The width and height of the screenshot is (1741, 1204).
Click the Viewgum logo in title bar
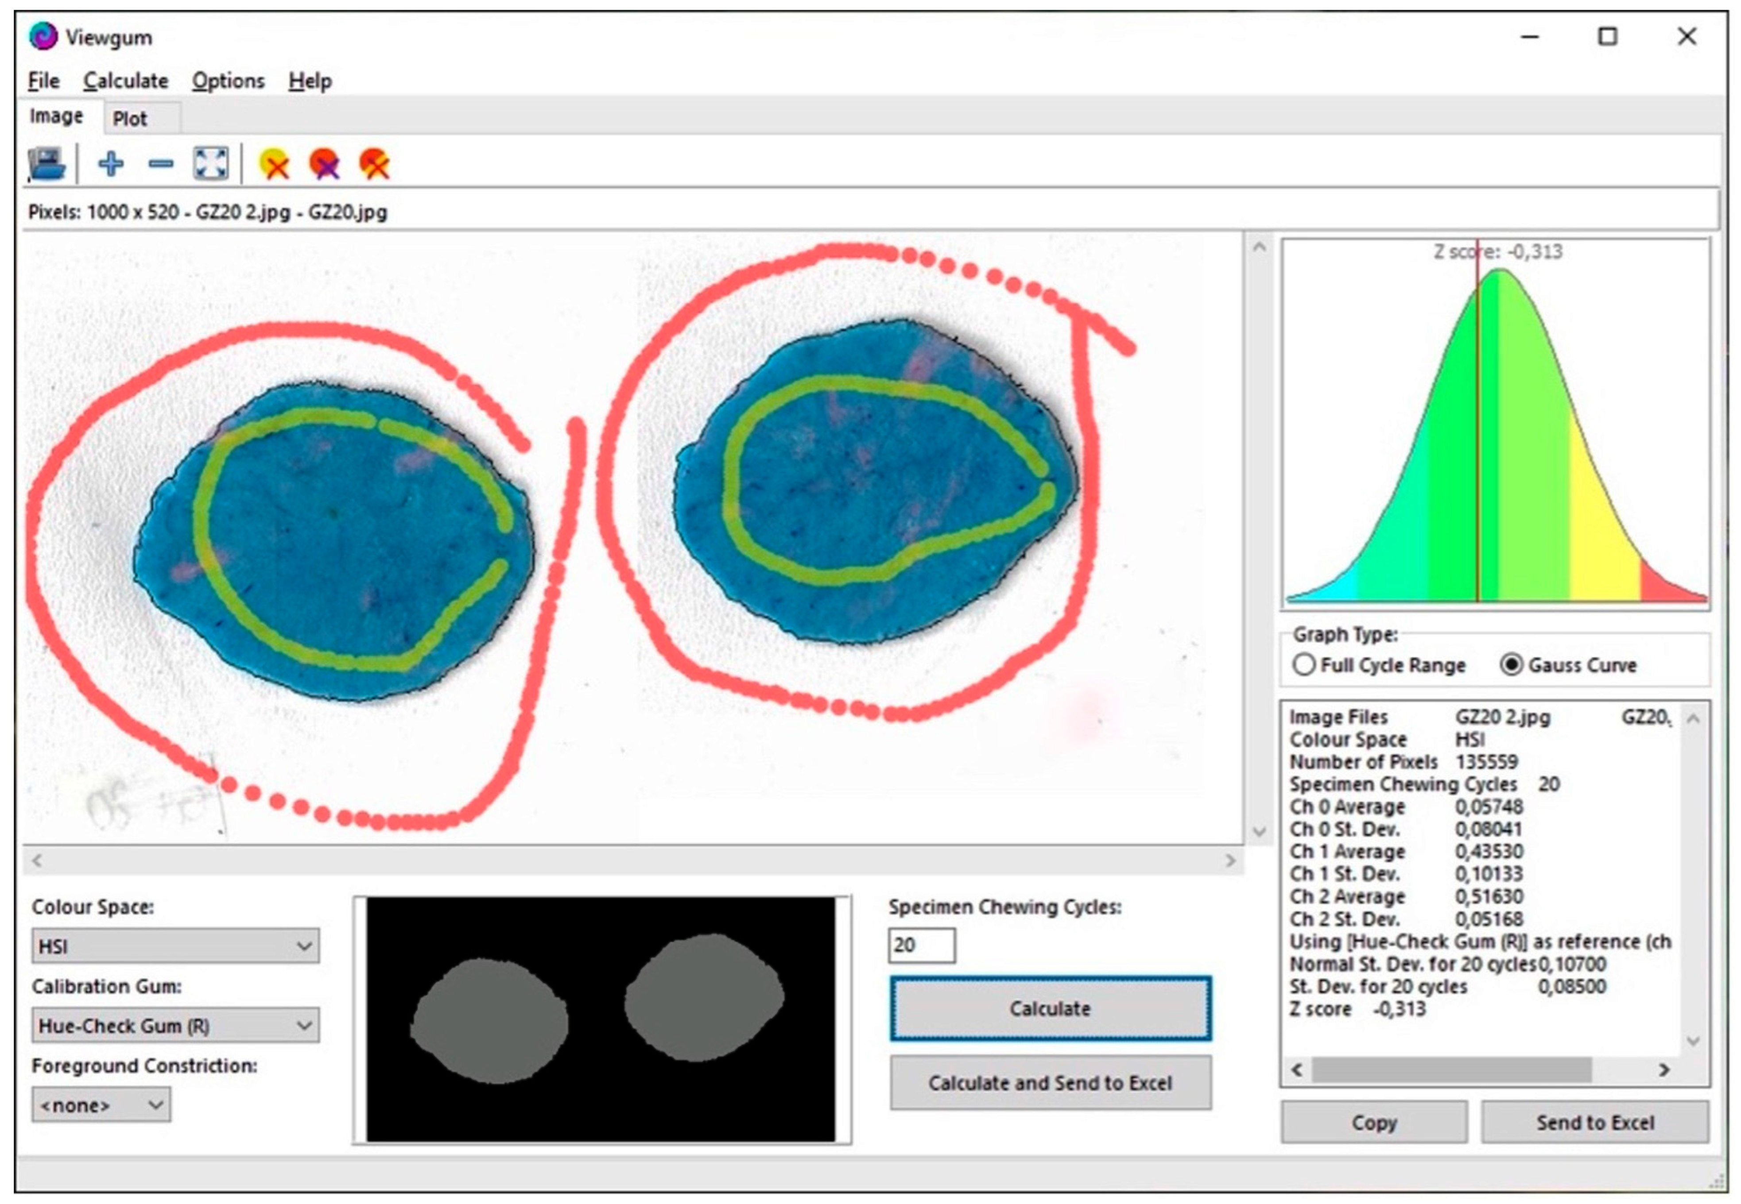[43, 36]
